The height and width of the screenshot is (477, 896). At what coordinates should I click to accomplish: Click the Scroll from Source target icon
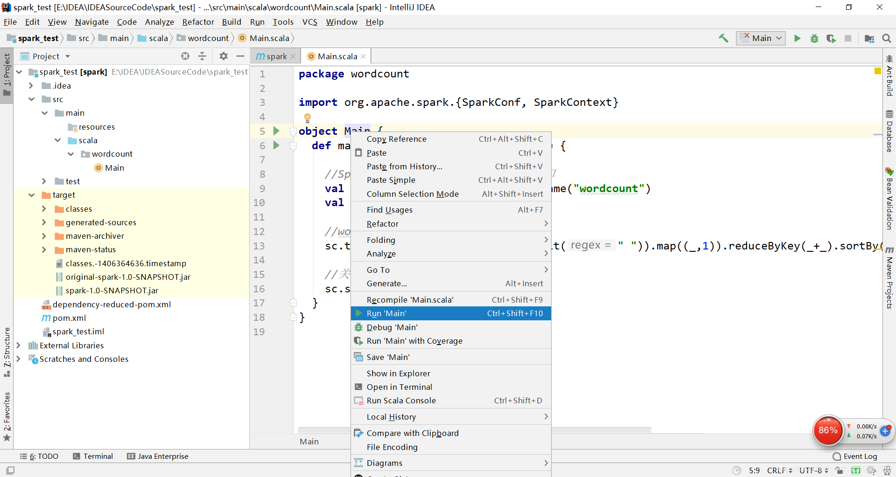(185, 56)
